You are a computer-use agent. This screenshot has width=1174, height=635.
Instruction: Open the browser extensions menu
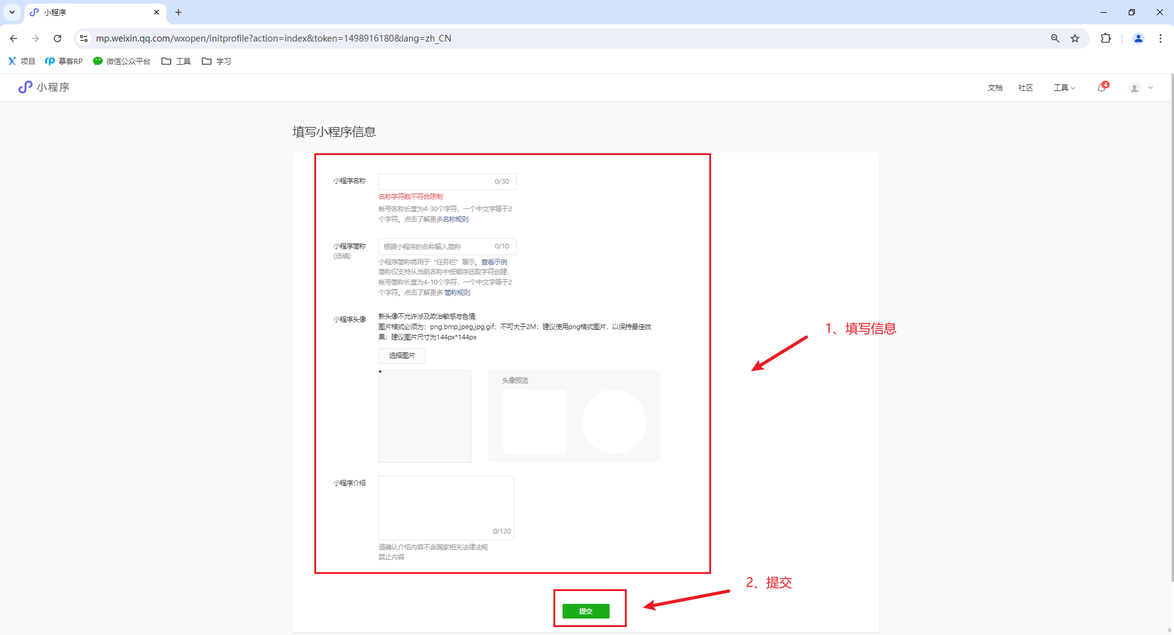(x=1106, y=38)
